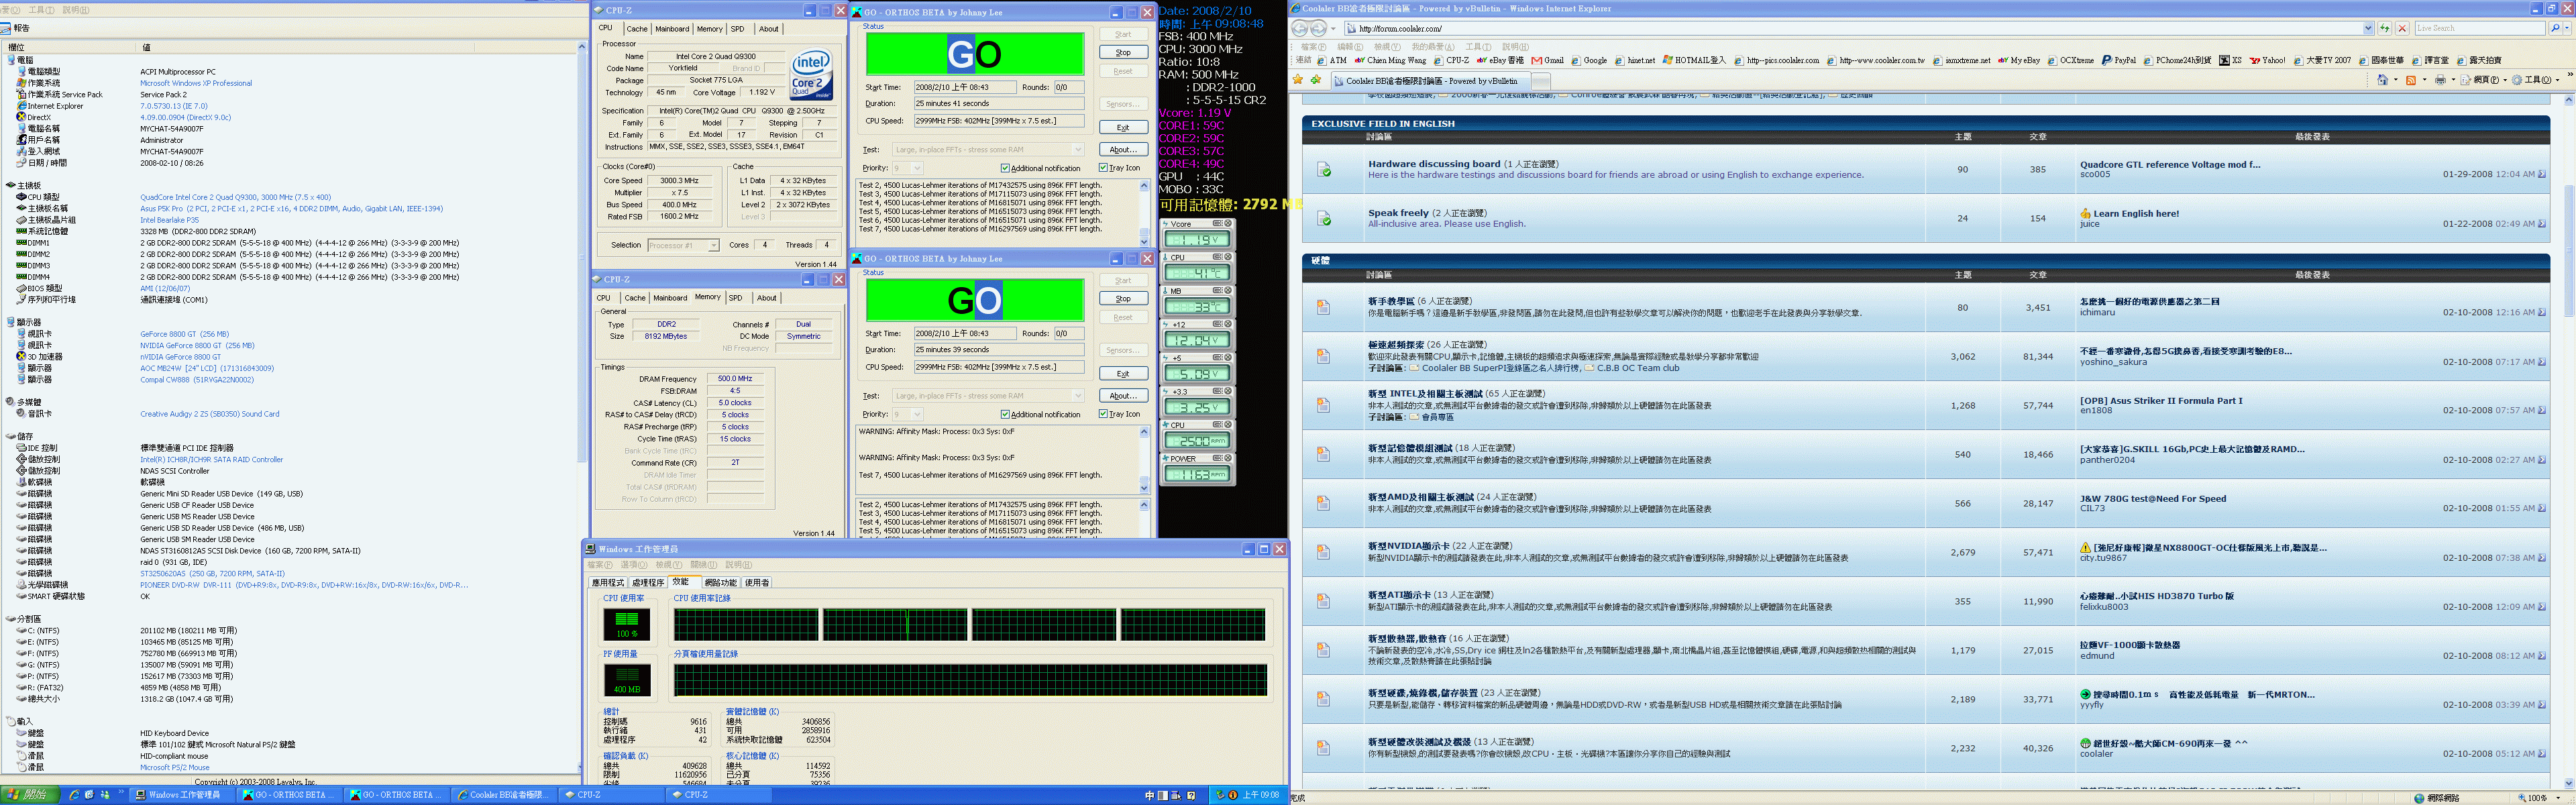2576x805 pixels.
Task: Open the Live Search provider dropdown arrow
Action: [2568, 28]
